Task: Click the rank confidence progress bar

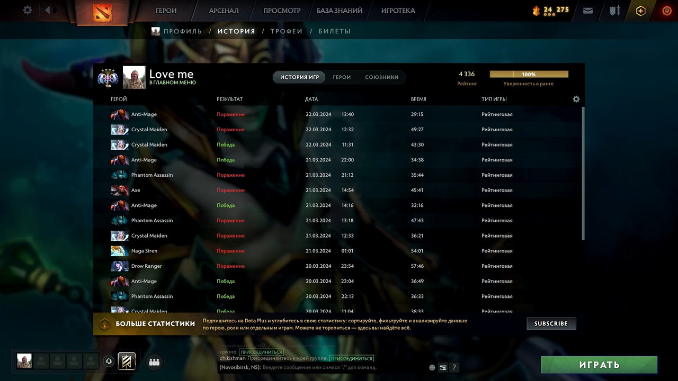Action: click(x=529, y=75)
